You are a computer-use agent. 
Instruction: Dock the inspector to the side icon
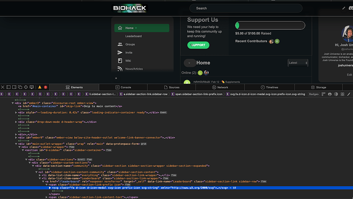tap(14, 87)
